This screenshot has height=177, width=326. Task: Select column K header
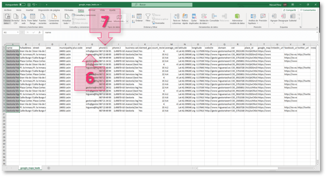145,44
